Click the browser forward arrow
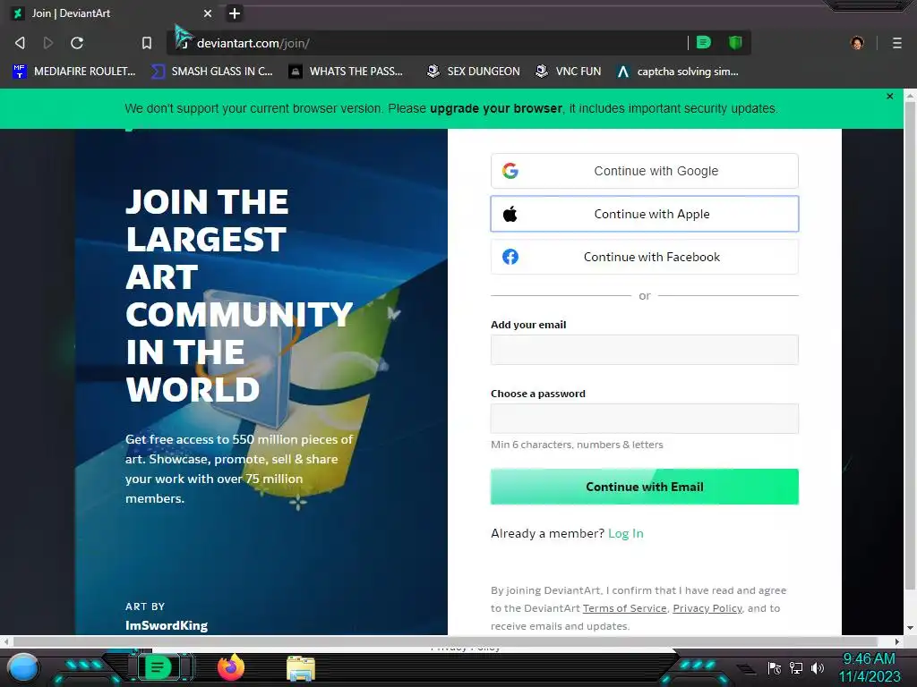Image resolution: width=917 pixels, height=687 pixels. point(48,43)
